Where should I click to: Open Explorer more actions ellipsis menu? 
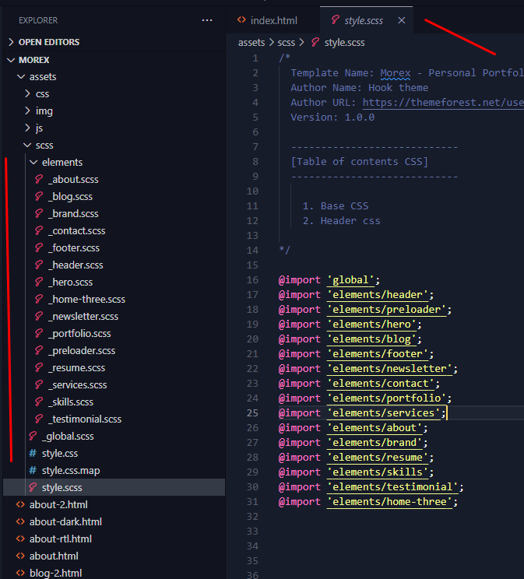coord(207,20)
